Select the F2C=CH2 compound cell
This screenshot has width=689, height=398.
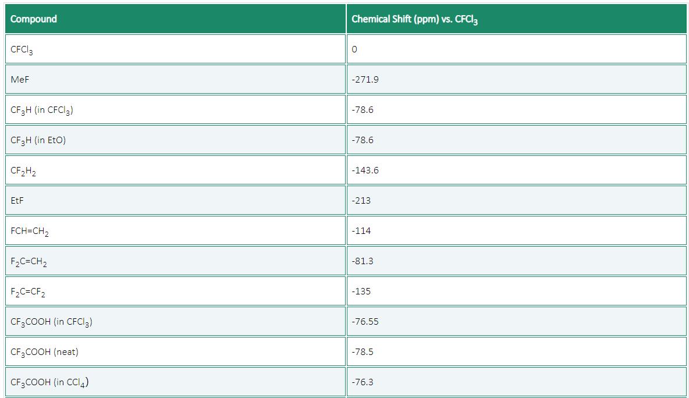coord(175,261)
